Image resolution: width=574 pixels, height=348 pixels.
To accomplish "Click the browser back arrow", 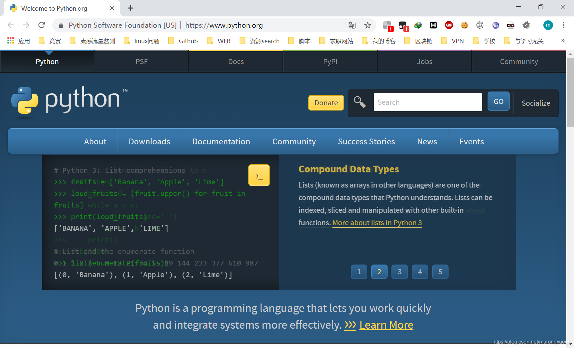I will (11, 25).
